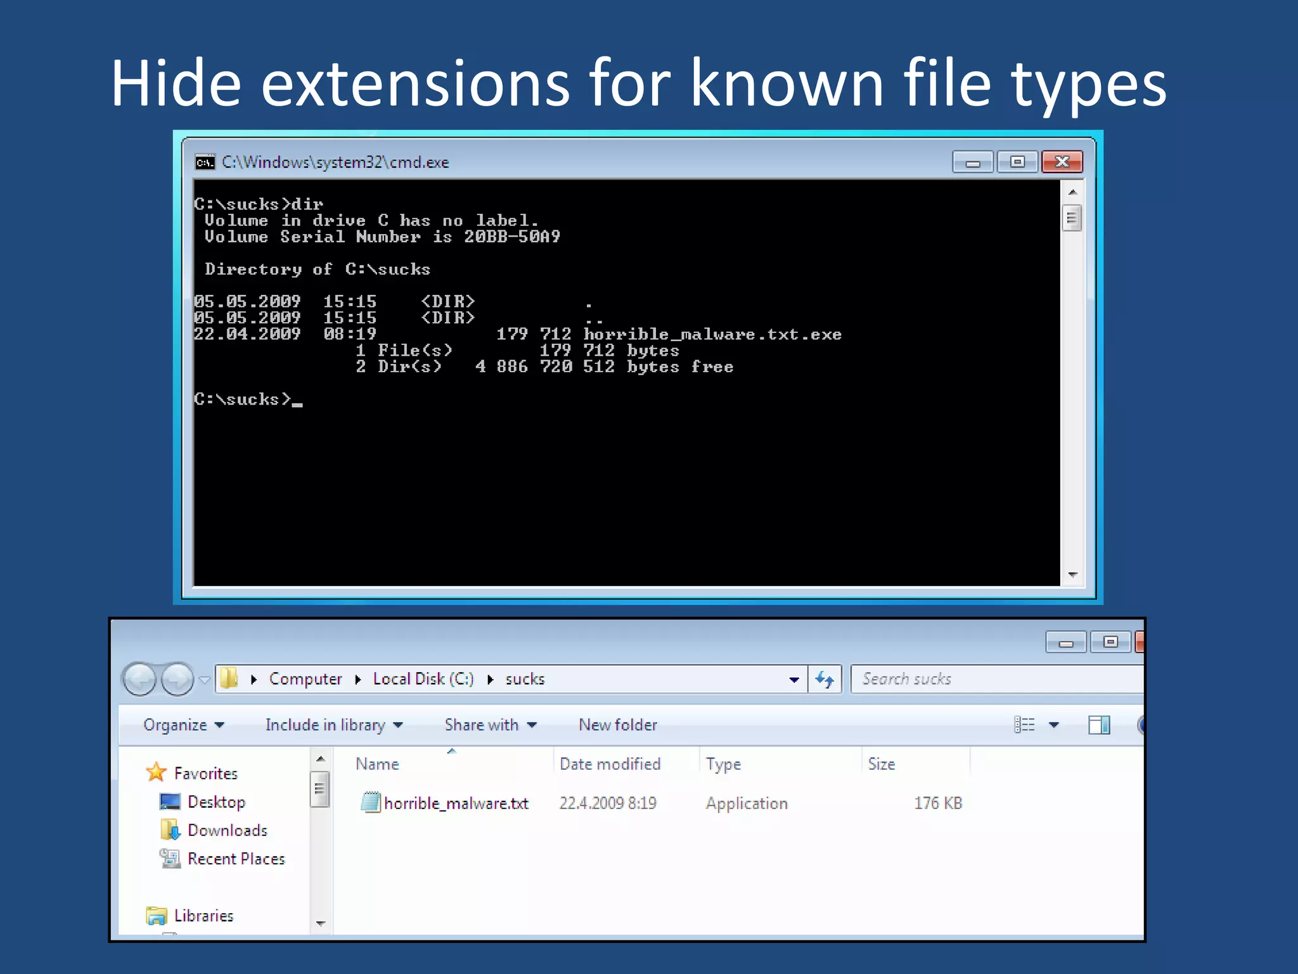Click the 22.4.2009 8:19 date cell

point(608,803)
